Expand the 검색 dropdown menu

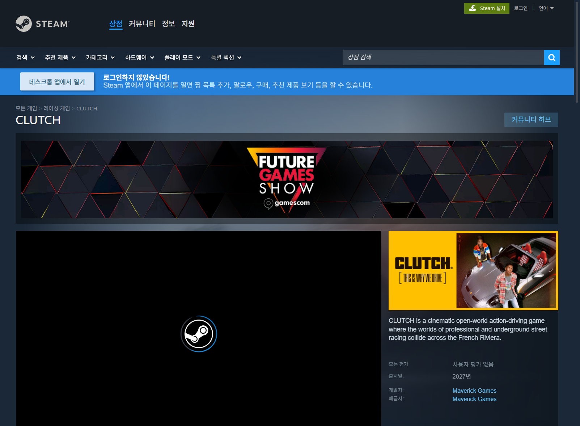(x=26, y=58)
